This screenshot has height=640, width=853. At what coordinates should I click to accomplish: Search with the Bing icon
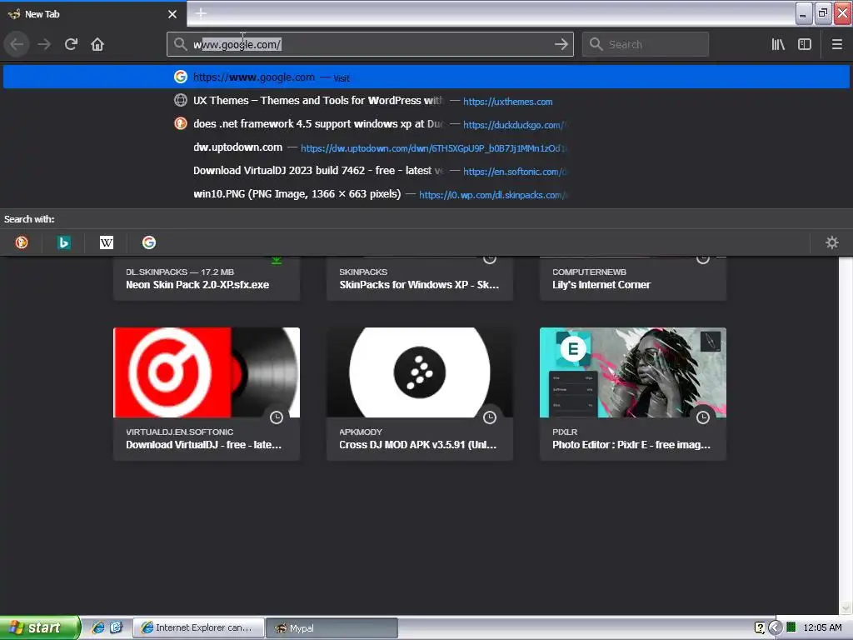coord(63,242)
